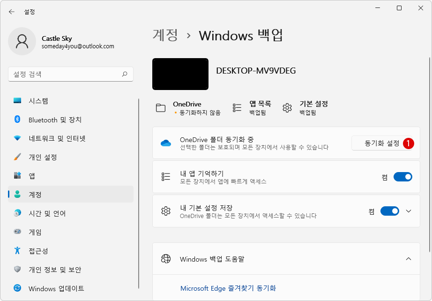
Task: Click the gear icon beside 기본 설정 status
Action: [287, 108]
